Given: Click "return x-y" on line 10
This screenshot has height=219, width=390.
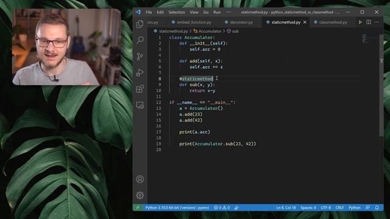Looking at the screenshot, I should [x=202, y=91].
